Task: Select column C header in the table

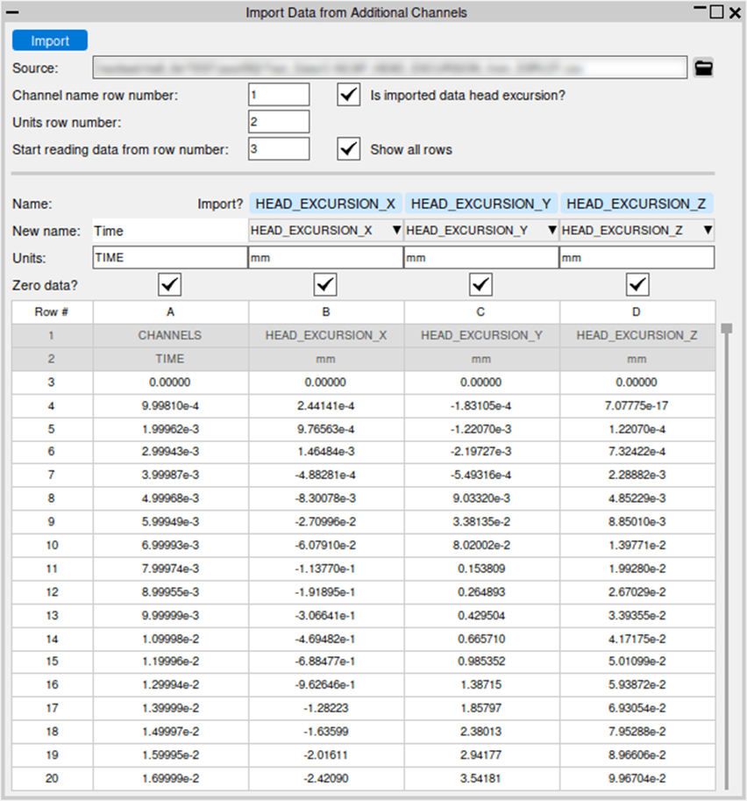Action: 481,311
